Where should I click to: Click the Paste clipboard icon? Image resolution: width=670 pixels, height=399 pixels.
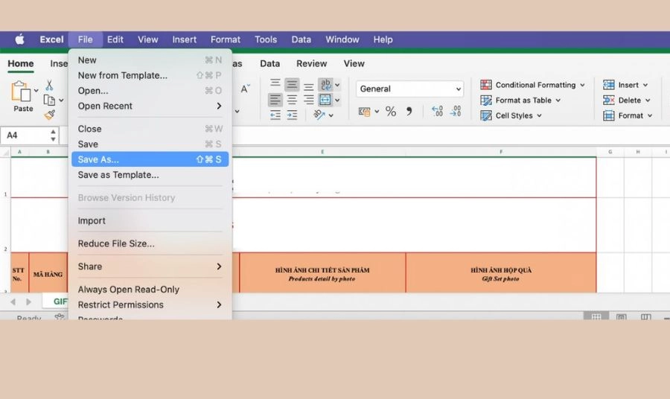click(21, 91)
